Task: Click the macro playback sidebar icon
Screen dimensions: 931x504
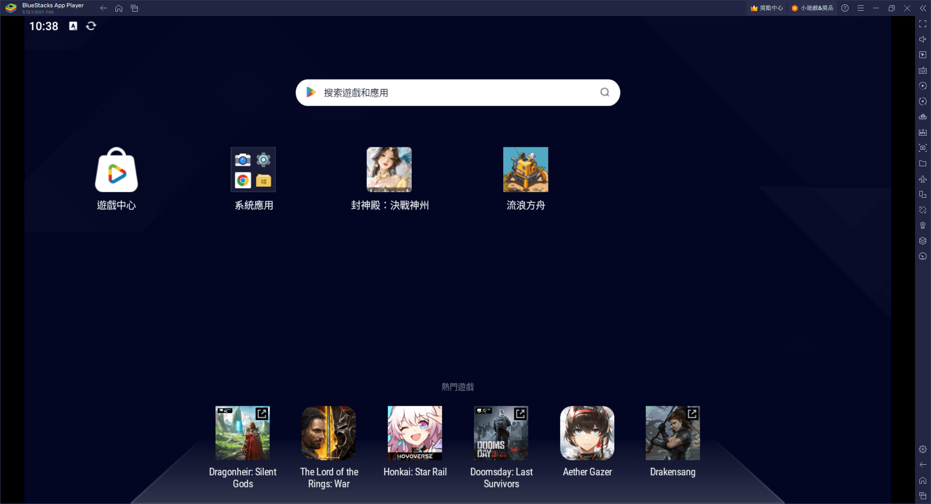Action: click(x=923, y=86)
